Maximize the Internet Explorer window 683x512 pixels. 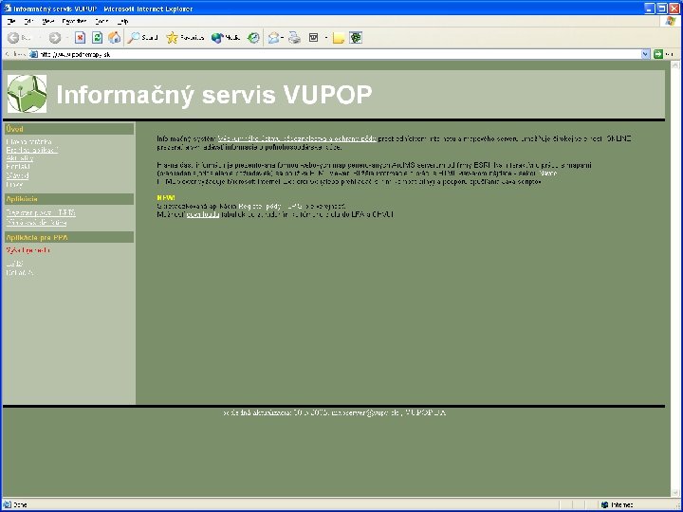662,9
